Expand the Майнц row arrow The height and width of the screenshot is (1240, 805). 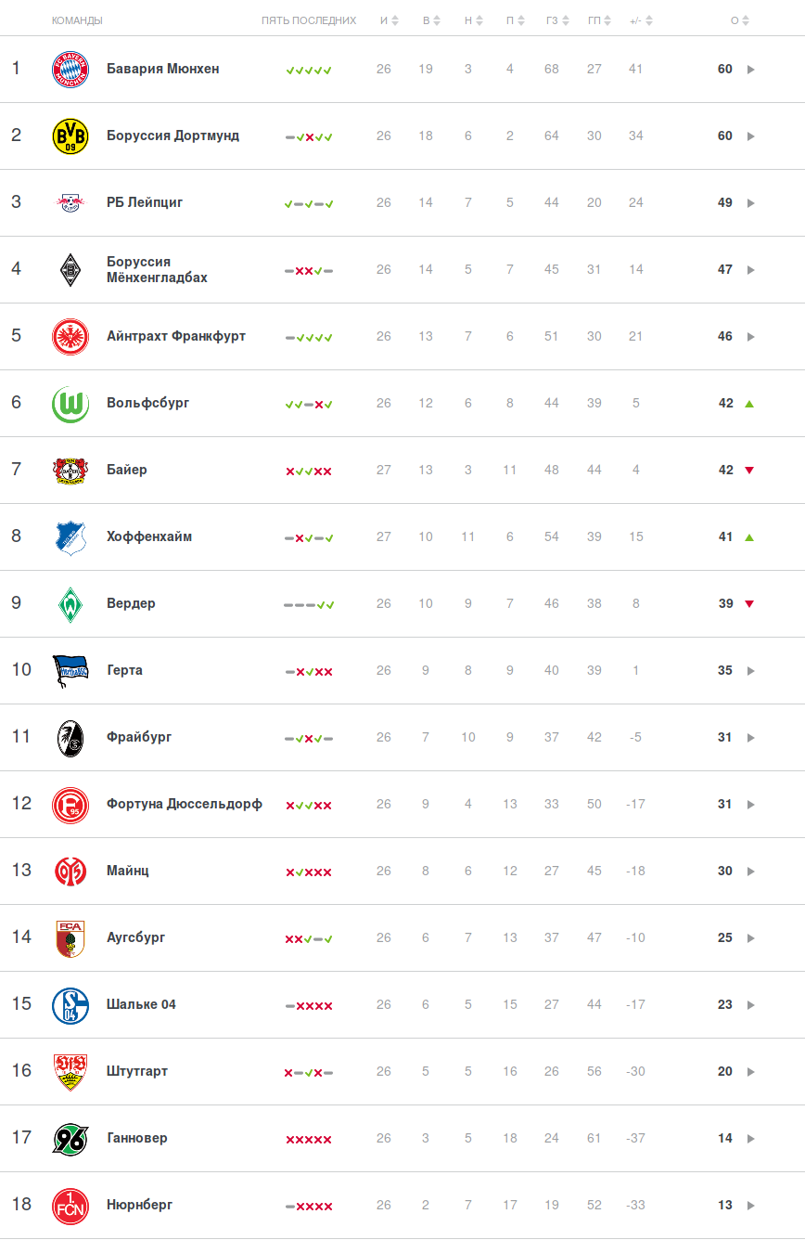[750, 872]
